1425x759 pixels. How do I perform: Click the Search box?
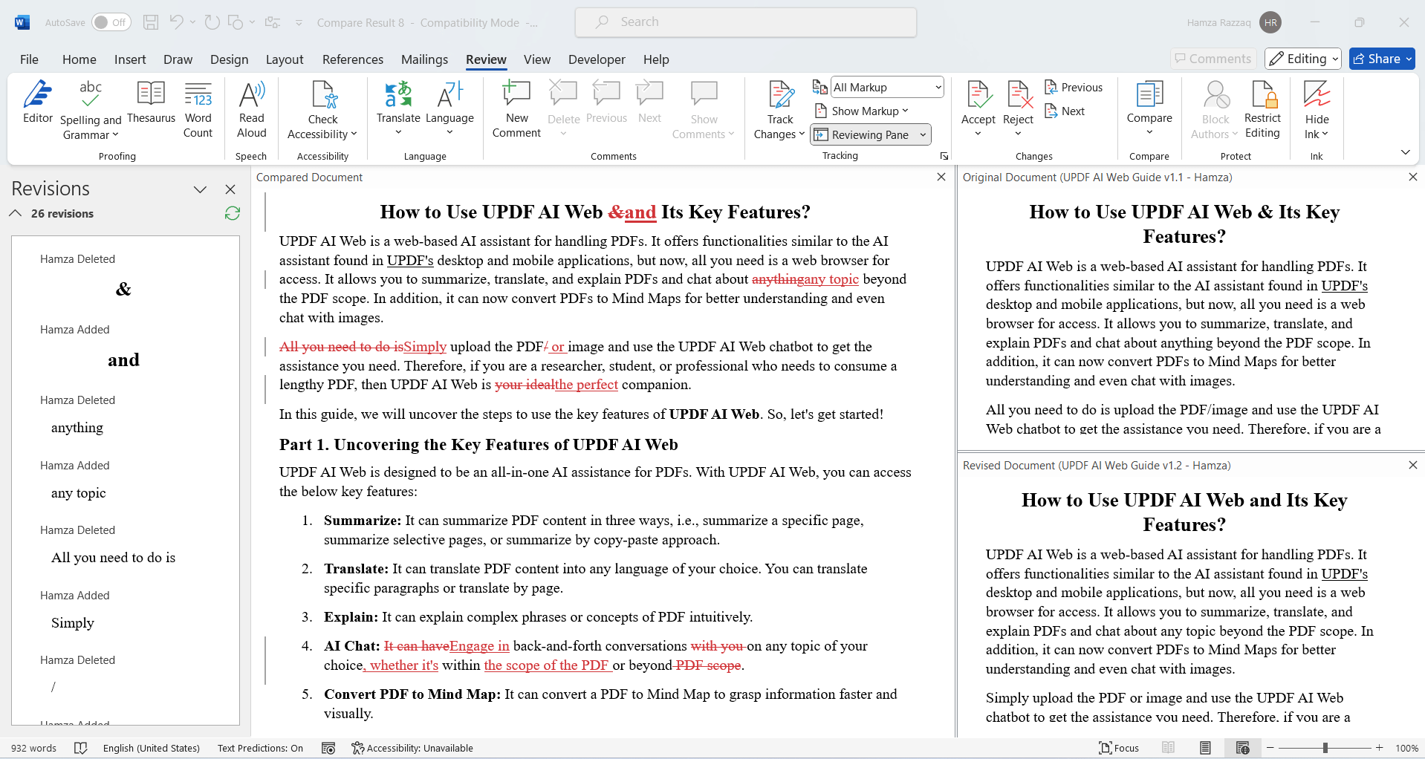coord(745,22)
